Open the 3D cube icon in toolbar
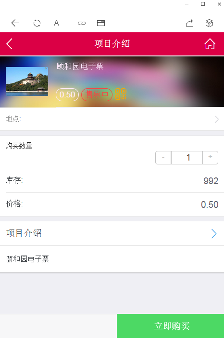224x338 pixels. pyautogui.click(x=209, y=23)
